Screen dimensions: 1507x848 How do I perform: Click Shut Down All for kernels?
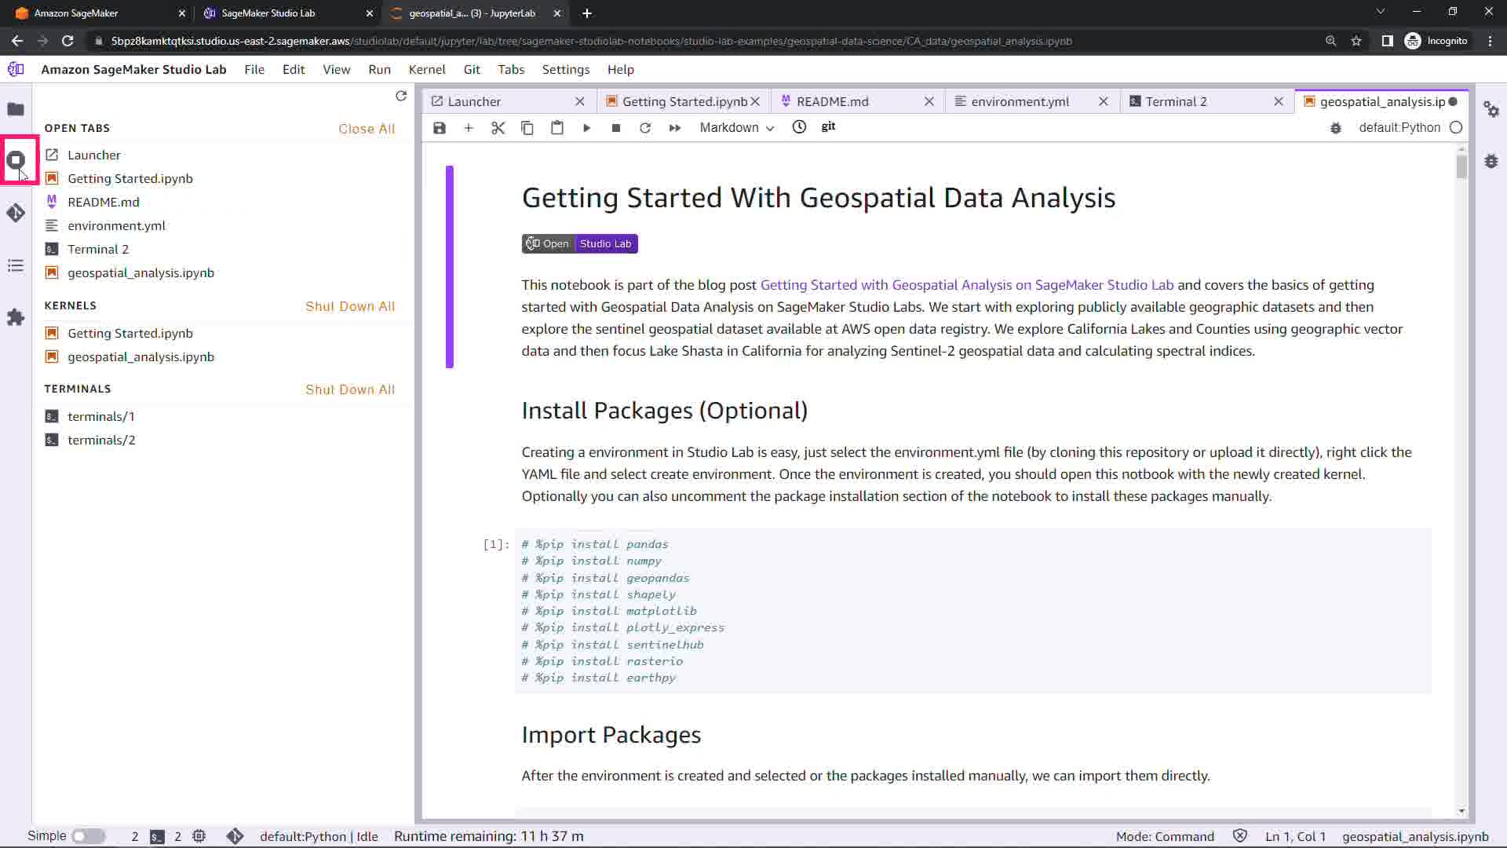click(350, 306)
